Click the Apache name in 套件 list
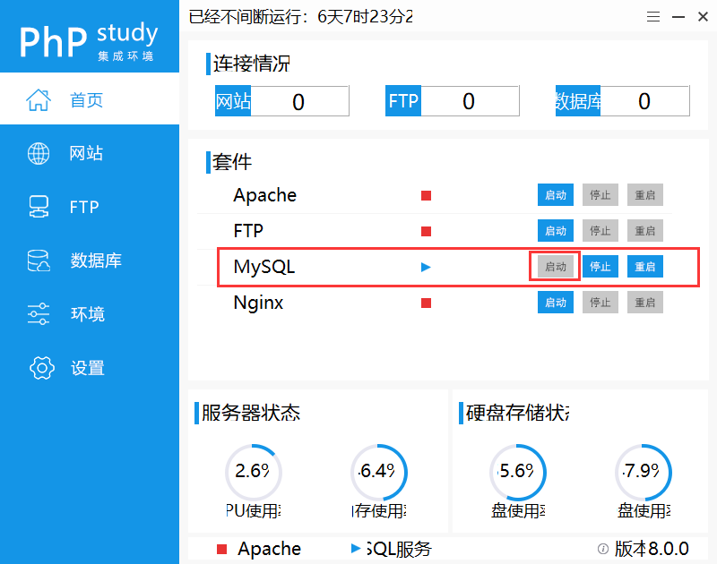717x564 pixels. [x=264, y=195]
